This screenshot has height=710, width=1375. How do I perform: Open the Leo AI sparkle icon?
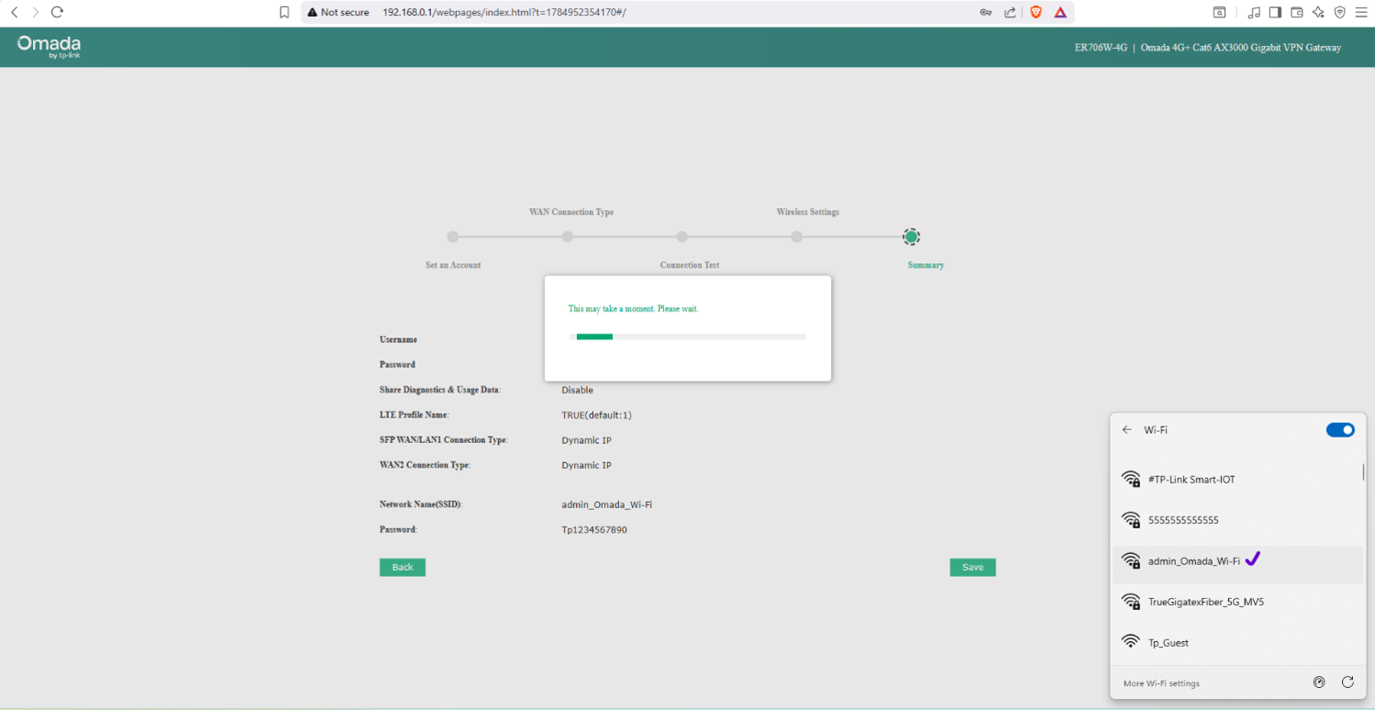pos(1318,12)
